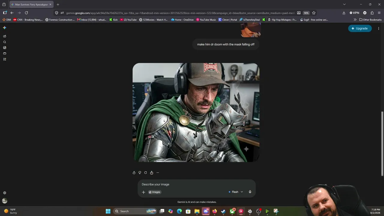
Task: Expand the Other Bookmarks folder
Action: [370, 20]
